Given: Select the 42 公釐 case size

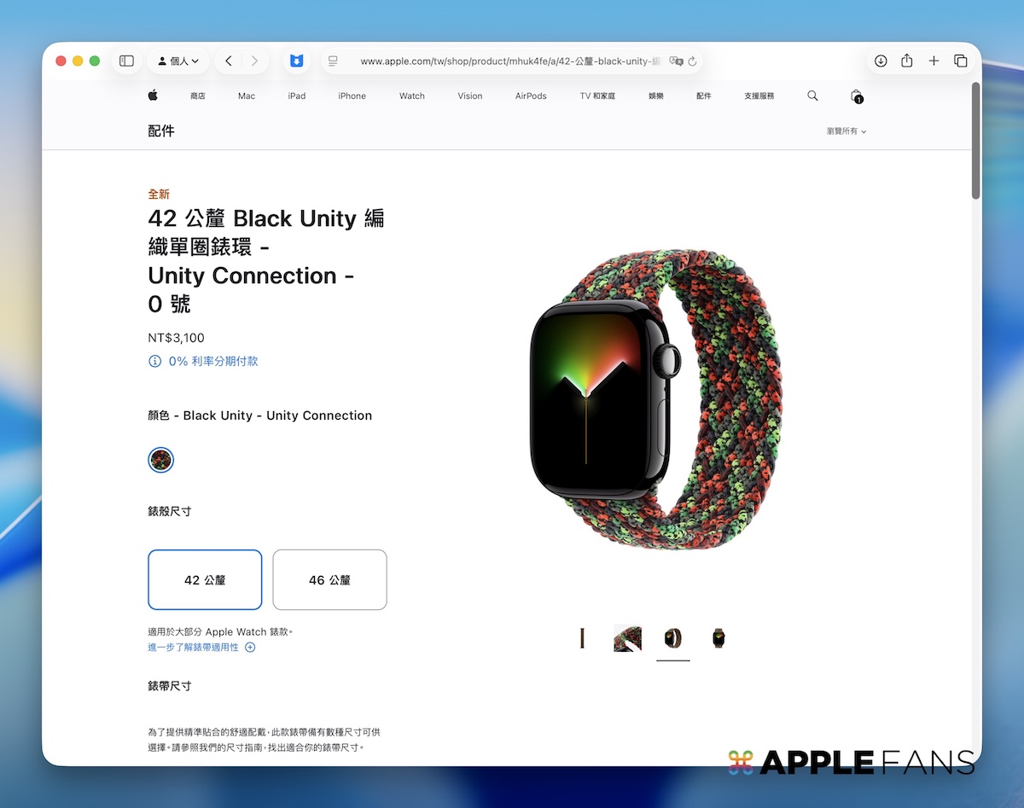Looking at the screenshot, I should coord(205,579).
